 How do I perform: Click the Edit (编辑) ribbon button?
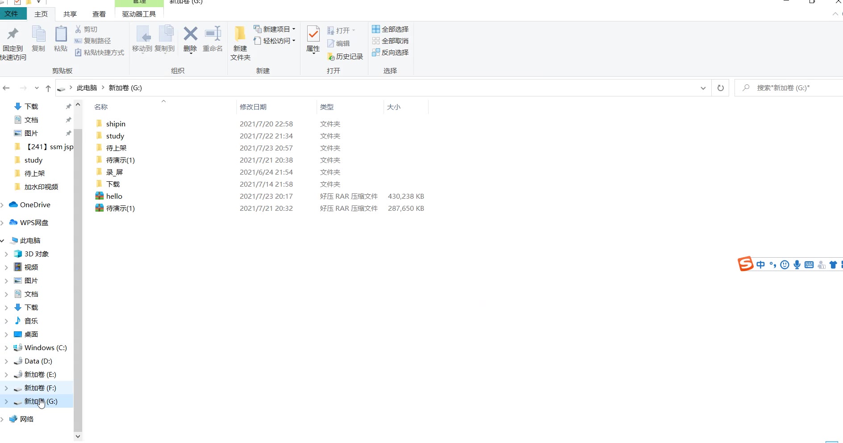(338, 43)
